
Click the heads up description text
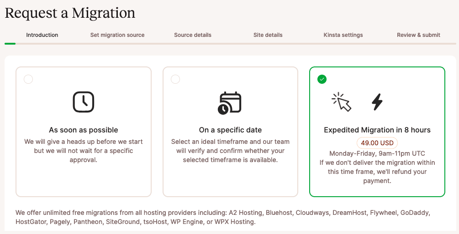pyautogui.click(x=84, y=151)
